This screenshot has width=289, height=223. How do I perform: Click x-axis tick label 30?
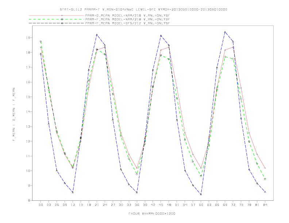tap(121, 205)
